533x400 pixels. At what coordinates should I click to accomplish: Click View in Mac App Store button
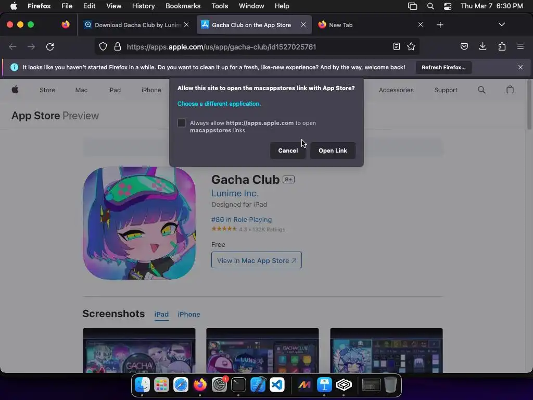tap(257, 260)
